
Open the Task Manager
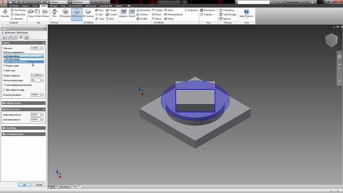[228, 14]
